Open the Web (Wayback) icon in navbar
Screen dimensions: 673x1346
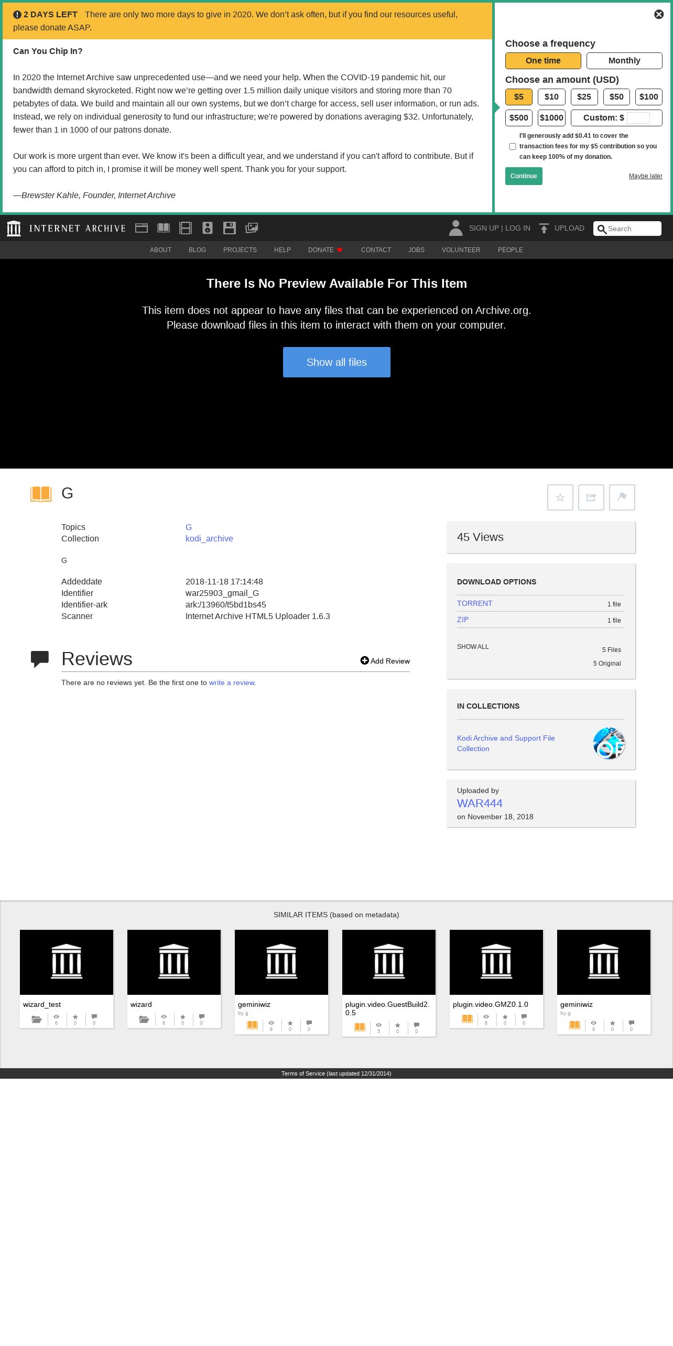tap(142, 228)
